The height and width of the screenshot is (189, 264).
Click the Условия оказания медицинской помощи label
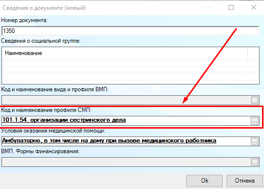pos(53,131)
